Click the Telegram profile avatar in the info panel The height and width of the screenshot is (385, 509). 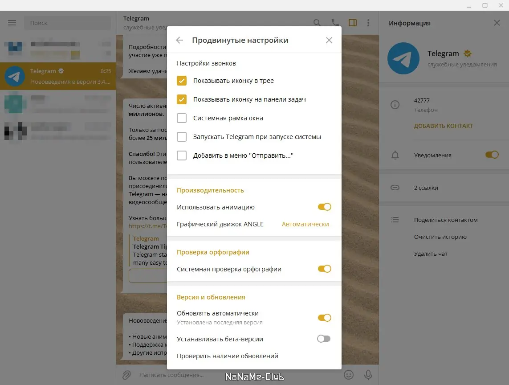(403, 58)
